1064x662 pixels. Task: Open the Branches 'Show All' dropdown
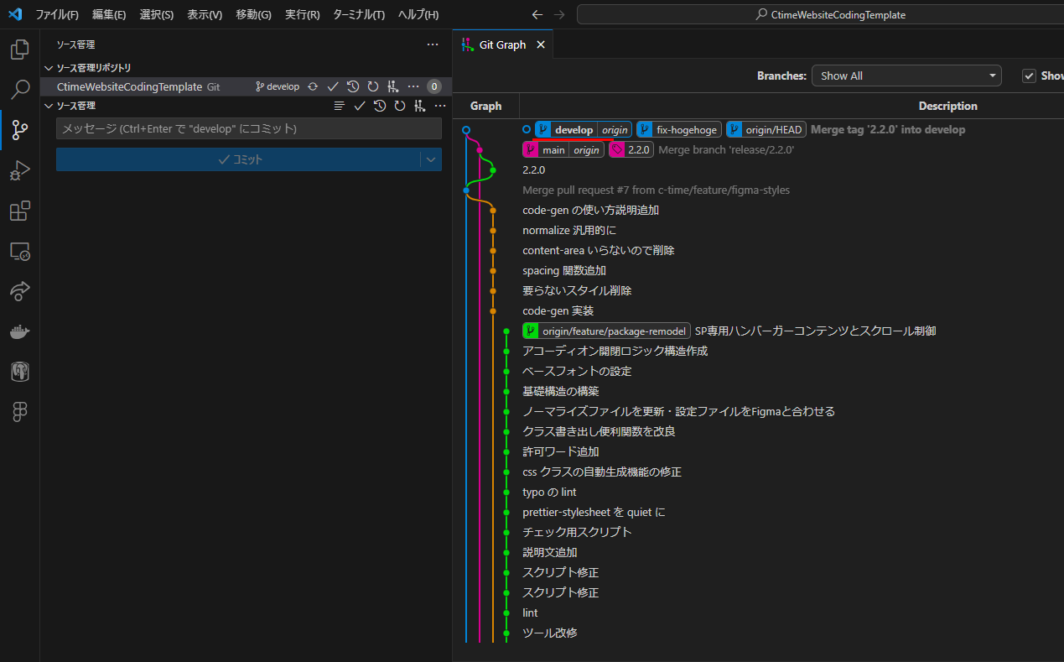pos(906,76)
